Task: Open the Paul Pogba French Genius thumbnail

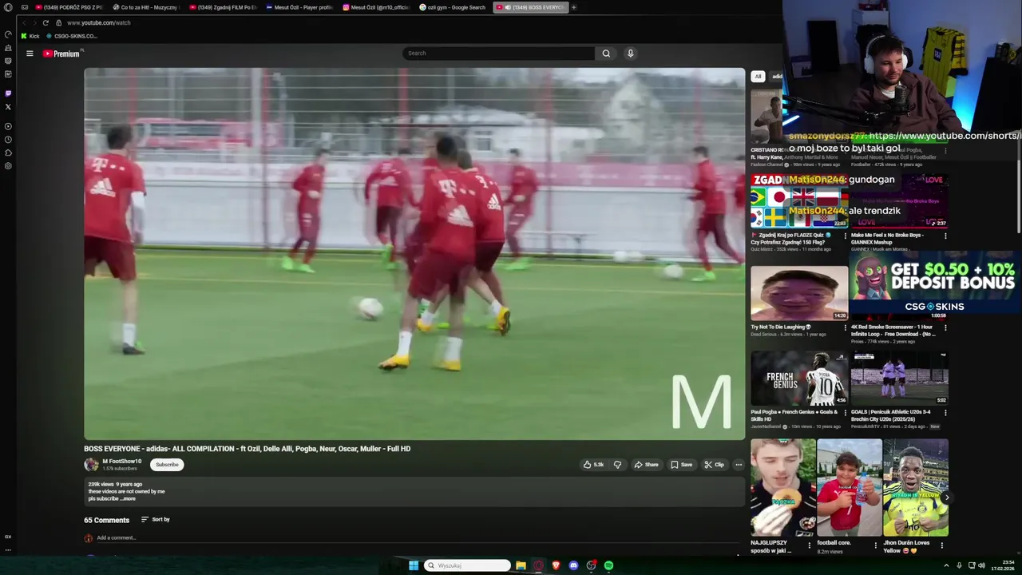Action: pyautogui.click(x=799, y=379)
